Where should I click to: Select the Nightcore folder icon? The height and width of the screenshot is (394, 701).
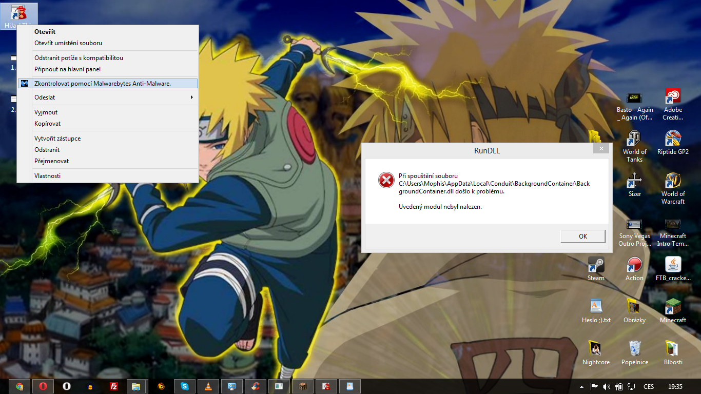tap(596, 353)
